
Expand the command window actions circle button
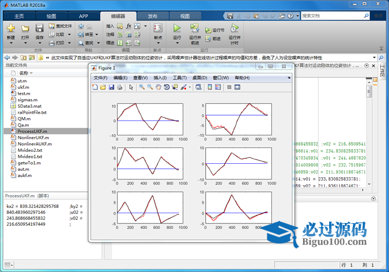(x=373, y=199)
